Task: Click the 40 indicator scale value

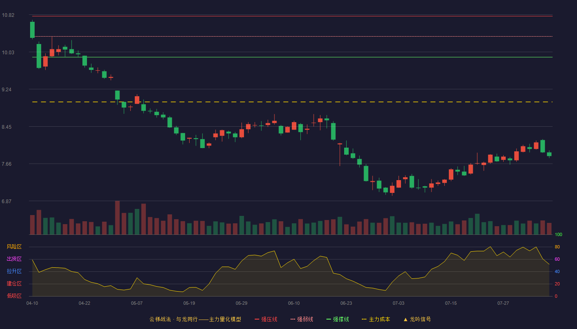Action: click(x=557, y=271)
